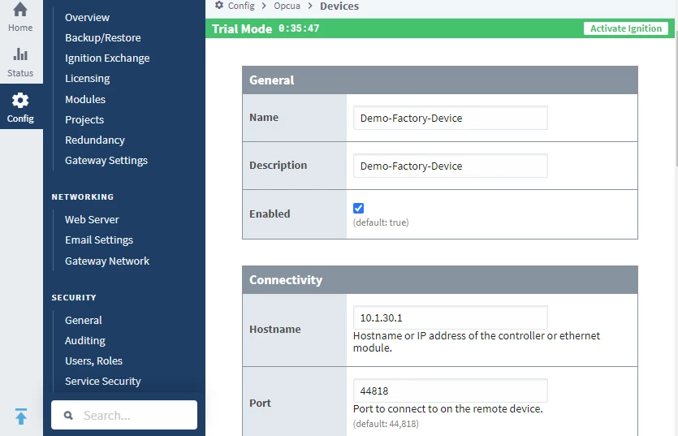Select the Config gear icon
The height and width of the screenshot is (436, 678).
(20, 101)
